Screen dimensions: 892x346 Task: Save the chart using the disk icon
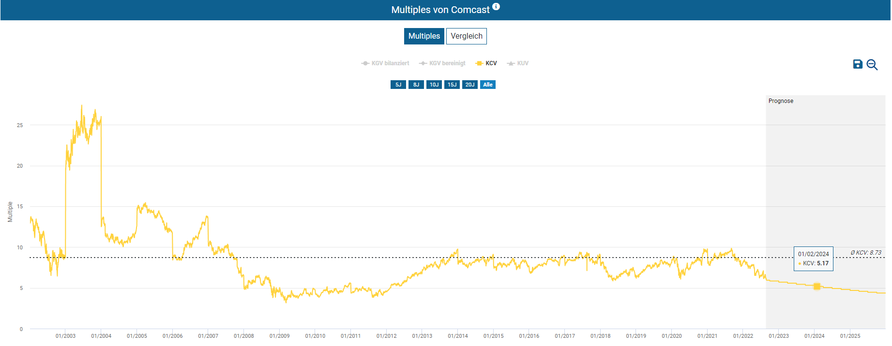(858, 64)
